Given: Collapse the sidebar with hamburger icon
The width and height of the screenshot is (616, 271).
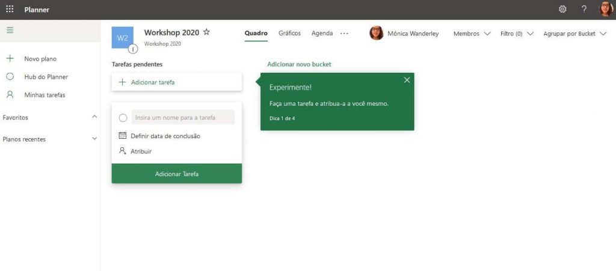Looking at the screenshot, I should pos(10,31).
